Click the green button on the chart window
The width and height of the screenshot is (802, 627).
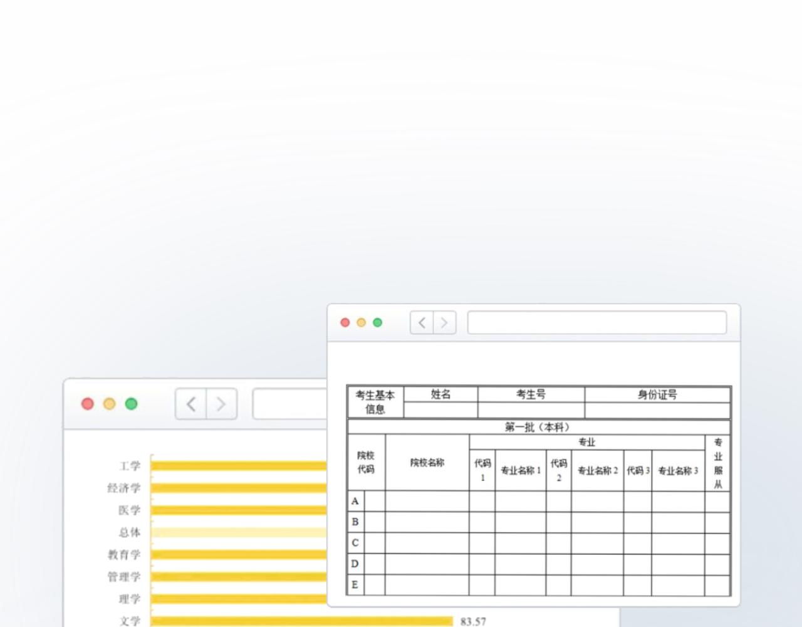[x=131, y=404]
